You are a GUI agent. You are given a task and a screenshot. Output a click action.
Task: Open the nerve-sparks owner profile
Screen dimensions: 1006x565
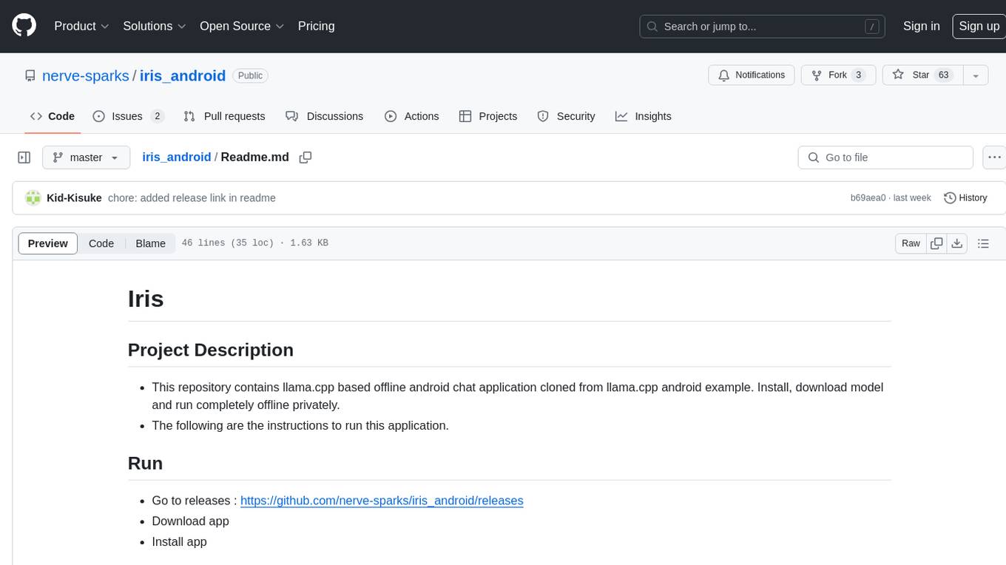click(86, 75)
